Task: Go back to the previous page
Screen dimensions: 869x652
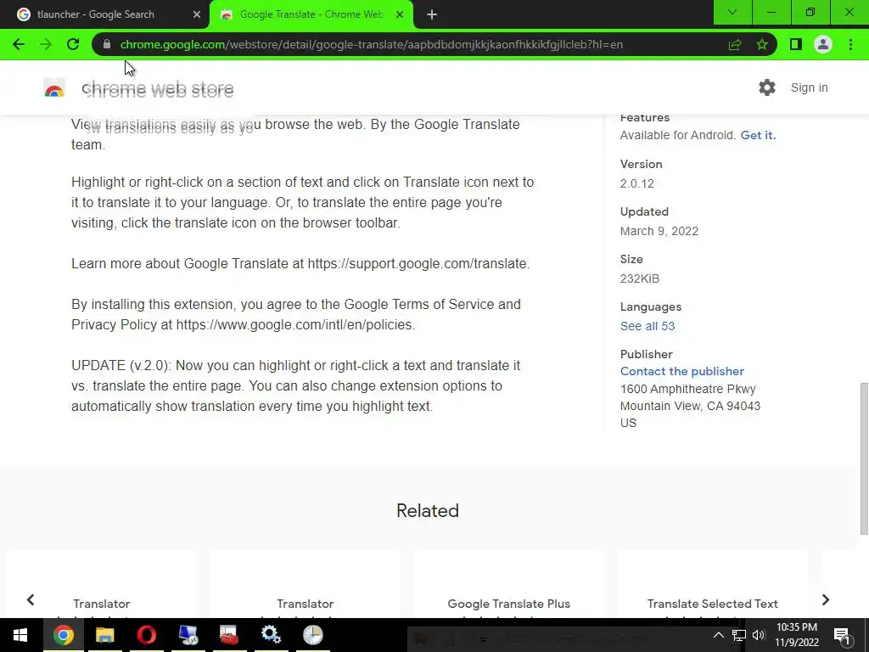Action: [19, 44]
